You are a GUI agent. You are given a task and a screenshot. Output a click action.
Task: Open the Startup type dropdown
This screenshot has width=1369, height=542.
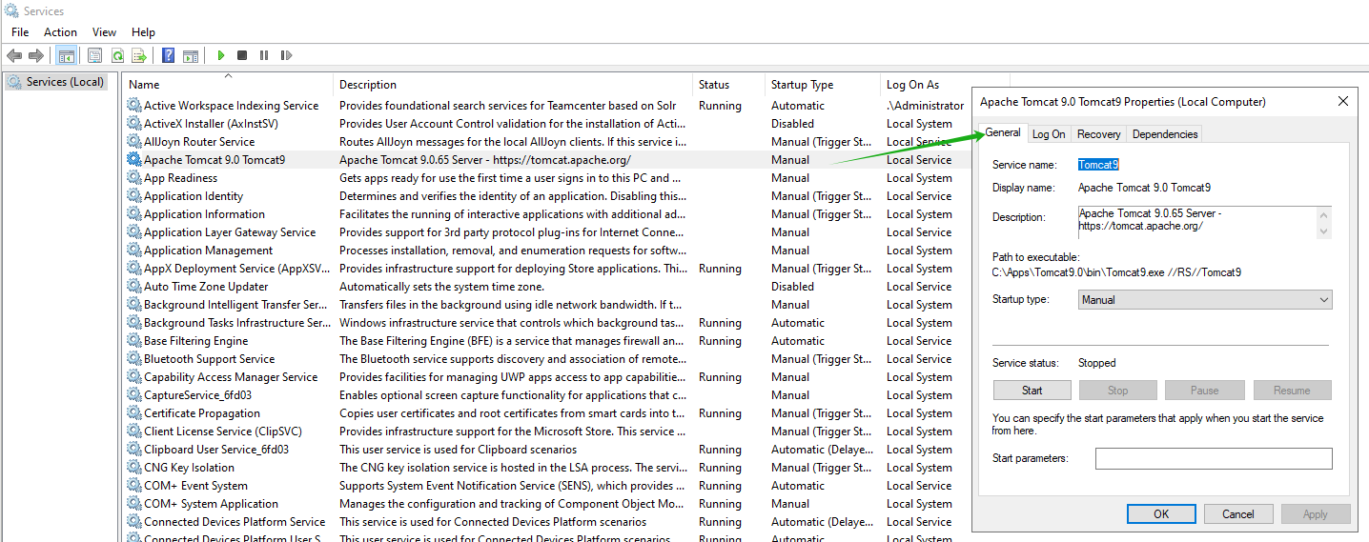coord(1205,300)
